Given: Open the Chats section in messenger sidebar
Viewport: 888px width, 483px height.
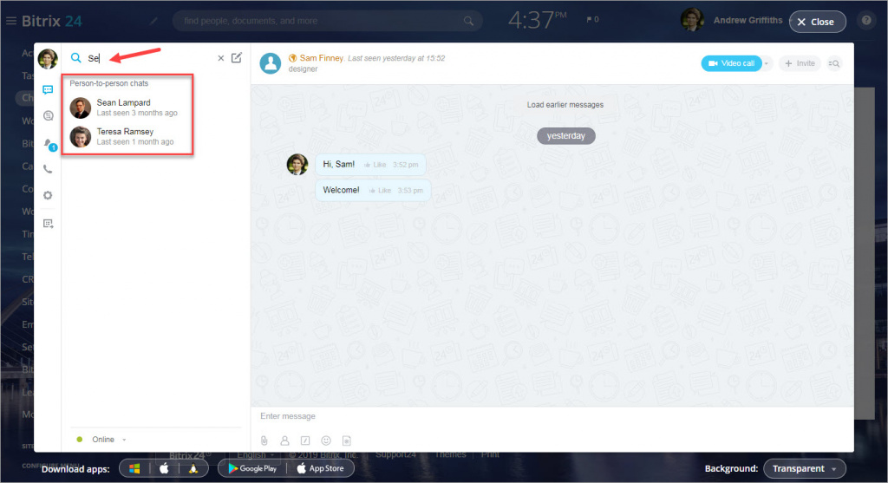Looking at the screenshot, I should tap(48, 89).
